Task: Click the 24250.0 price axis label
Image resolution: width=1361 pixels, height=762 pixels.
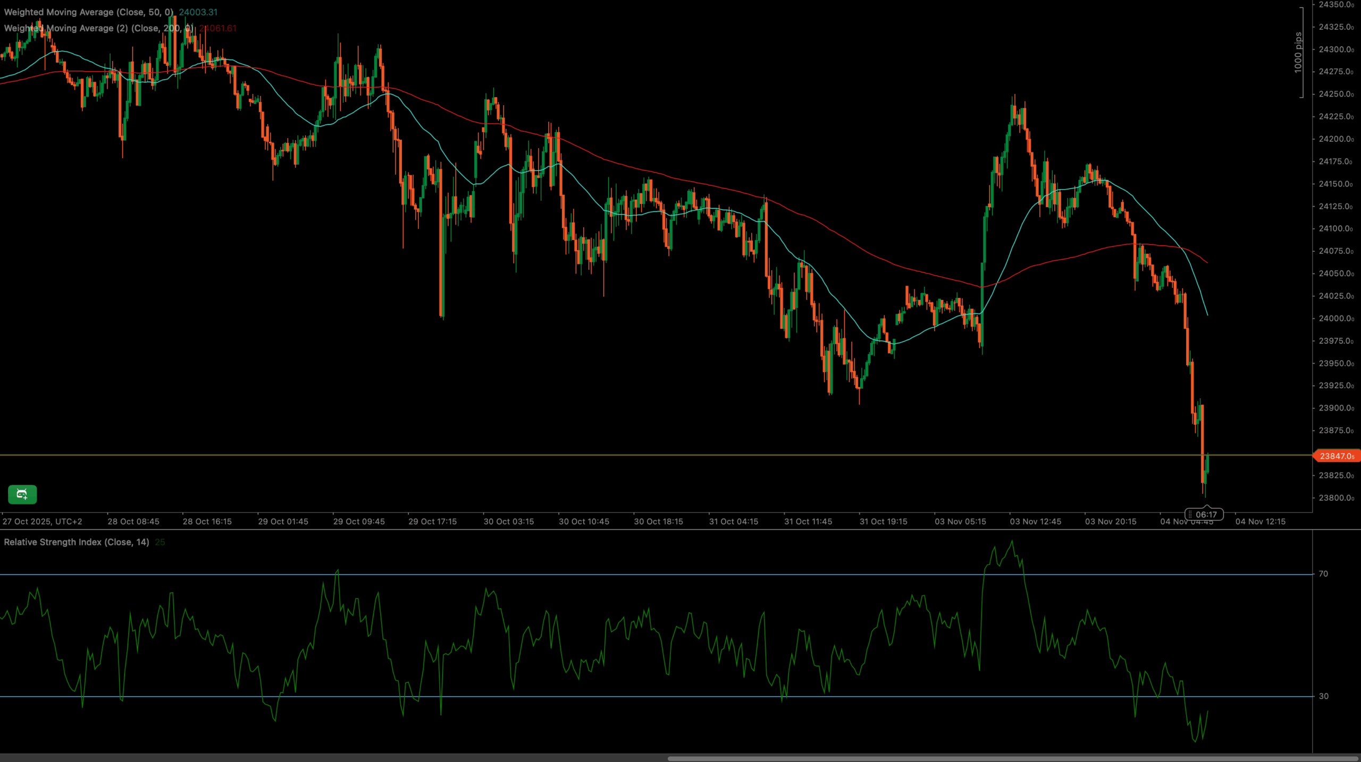Action: point(1336,94)
